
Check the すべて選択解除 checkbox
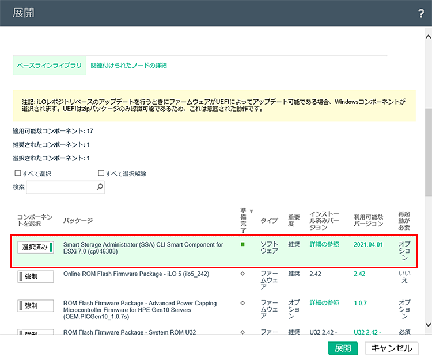[x=101, y=173]
